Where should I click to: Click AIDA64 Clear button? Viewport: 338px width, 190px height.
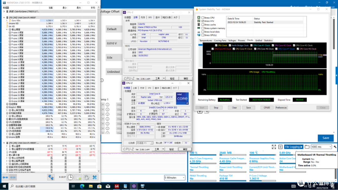(x=234, y=107)
